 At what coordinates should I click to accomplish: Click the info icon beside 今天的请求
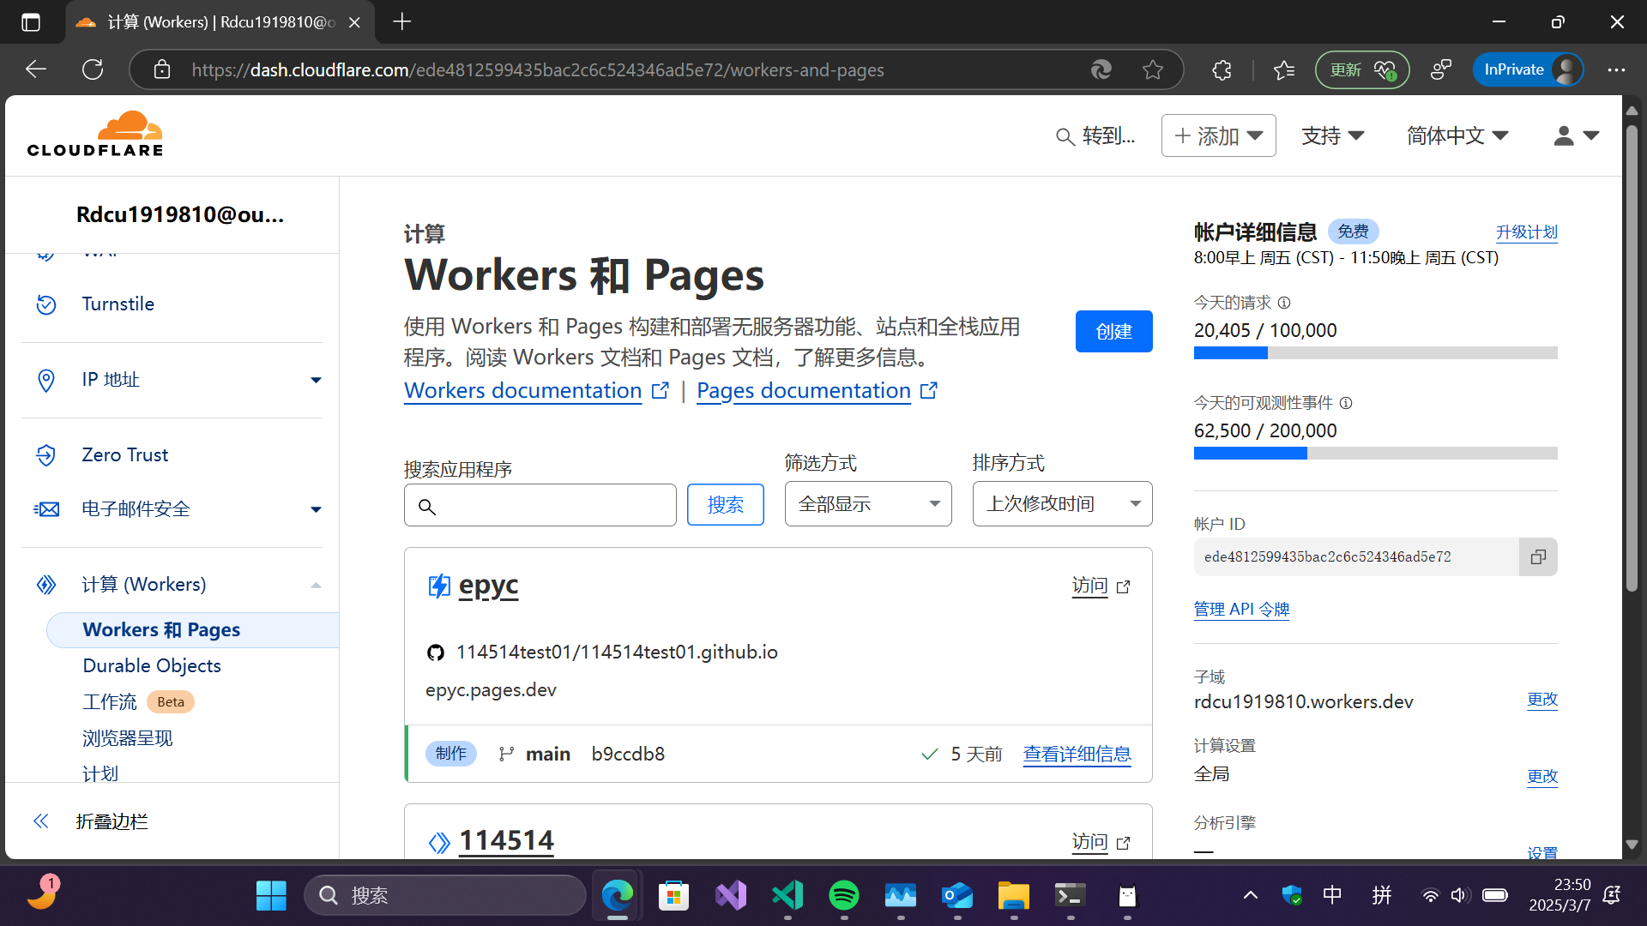tap(1284, 303)
